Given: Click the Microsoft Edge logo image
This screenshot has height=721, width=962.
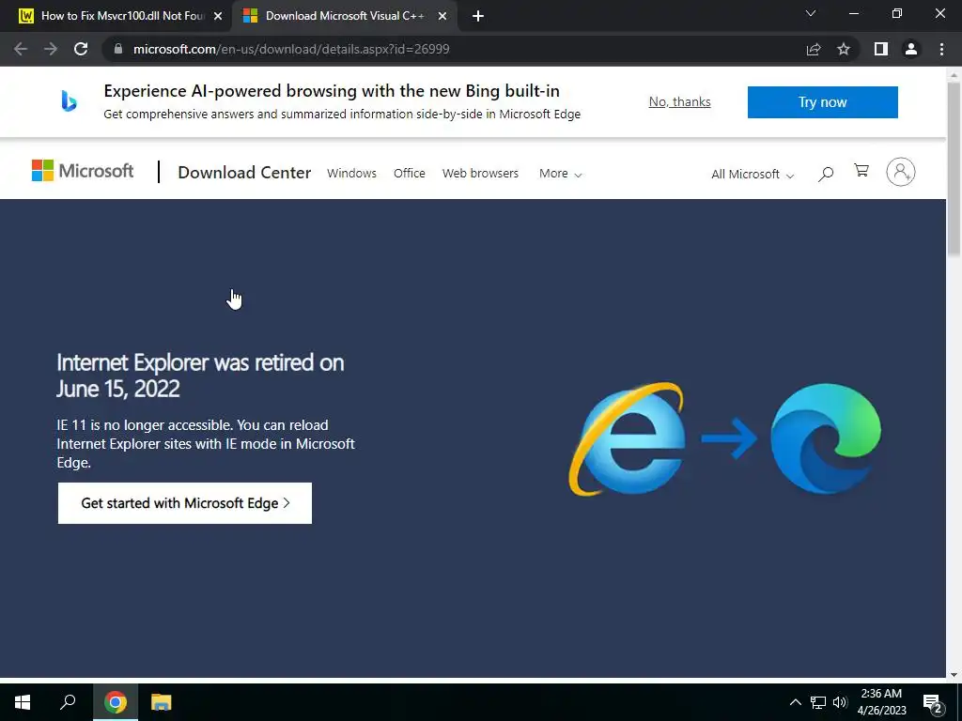Looking at the screenshot, I should [x=826, y=438].
